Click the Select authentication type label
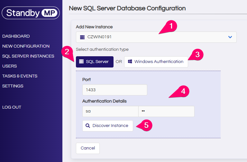 pos(102,50)
